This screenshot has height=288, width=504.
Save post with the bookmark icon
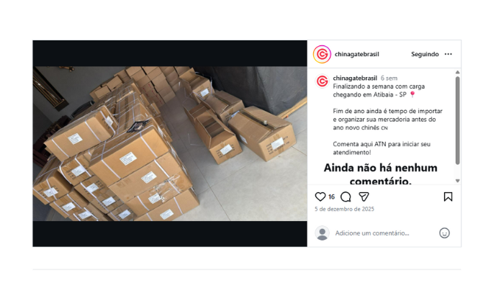tap(448, 197)
